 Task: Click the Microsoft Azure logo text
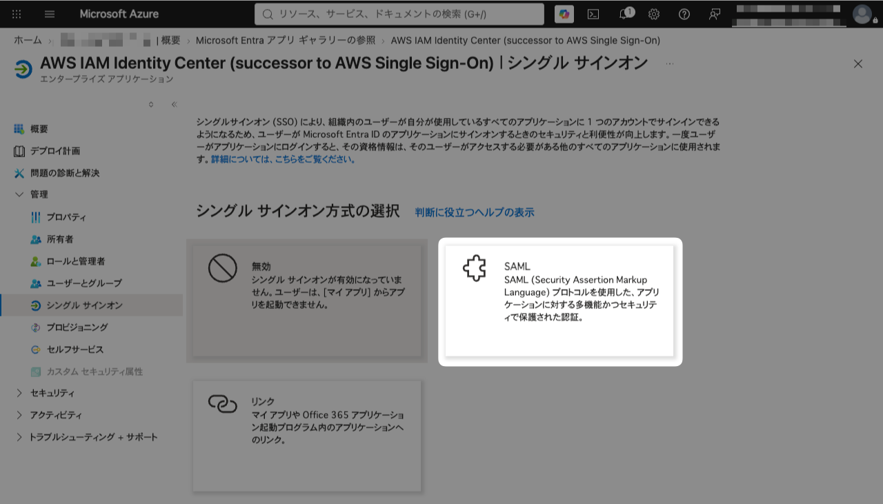pyautogui.click(x=119, y=14)
